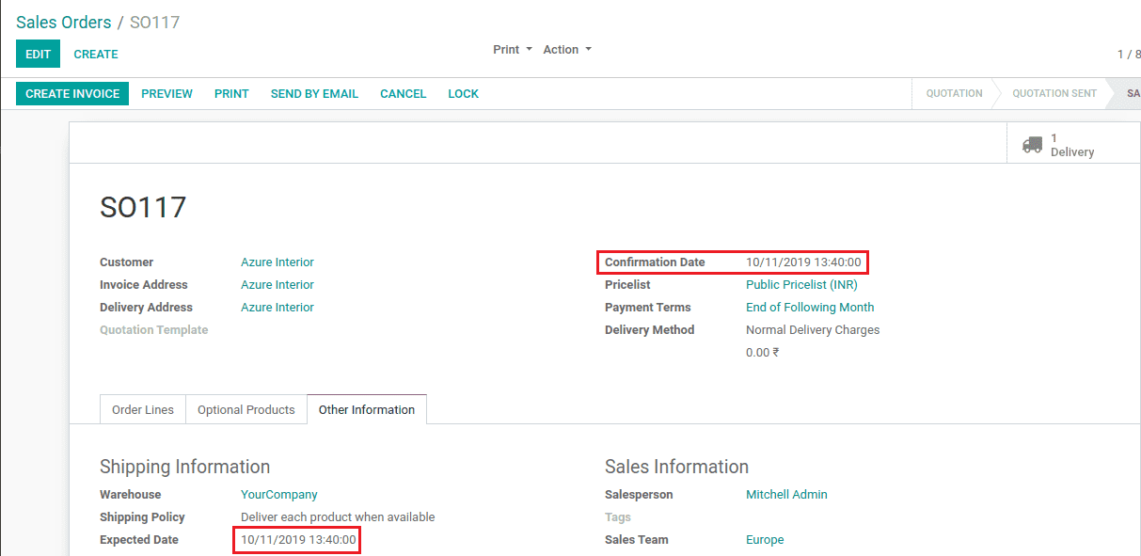The height and width of the screenshot is (556, 1141).
Task: Click Normal Delivery Charges text
Action: 813,330
